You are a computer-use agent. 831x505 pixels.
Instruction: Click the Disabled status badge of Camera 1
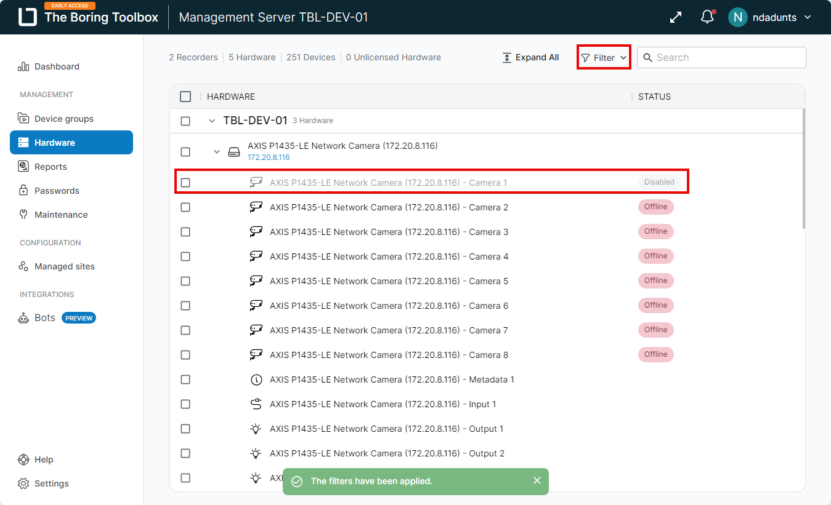[x=659, y=182]
